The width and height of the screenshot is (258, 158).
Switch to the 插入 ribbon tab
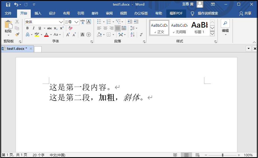coord(38,13)
